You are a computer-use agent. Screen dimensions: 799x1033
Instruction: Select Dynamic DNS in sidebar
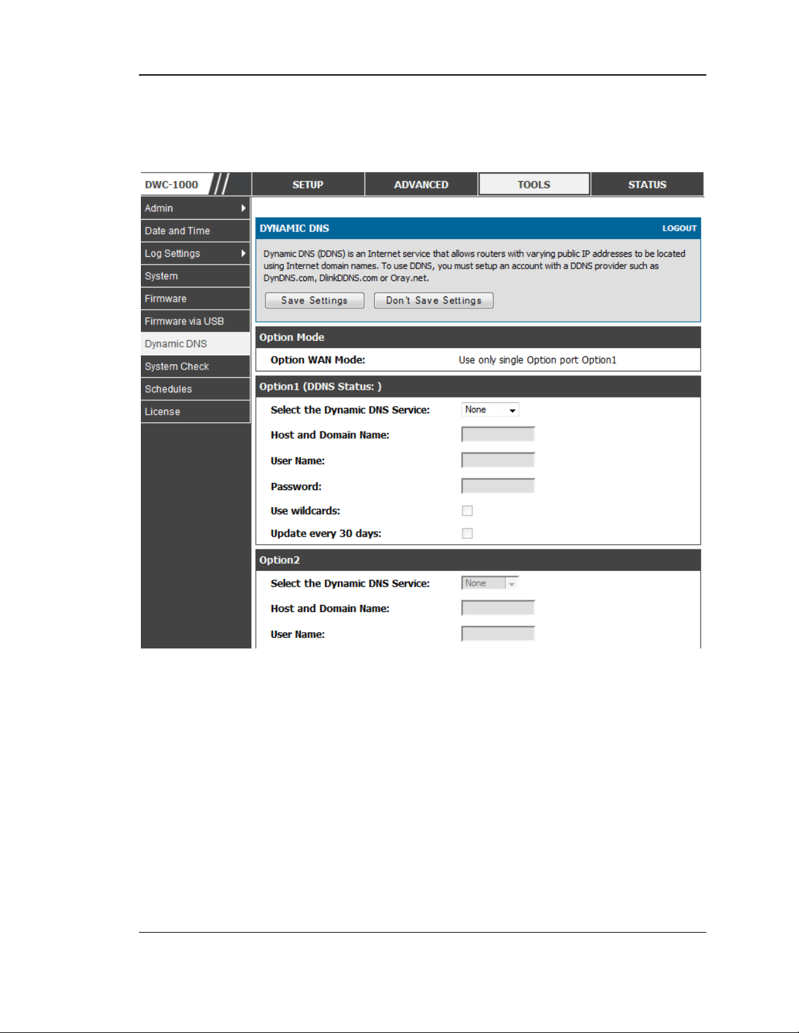[195, 343]
